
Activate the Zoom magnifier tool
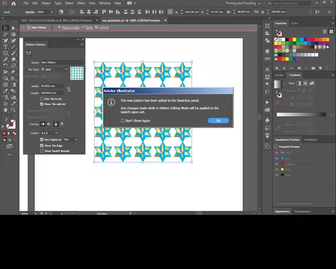pyautogui.click(x=14, y=110)
